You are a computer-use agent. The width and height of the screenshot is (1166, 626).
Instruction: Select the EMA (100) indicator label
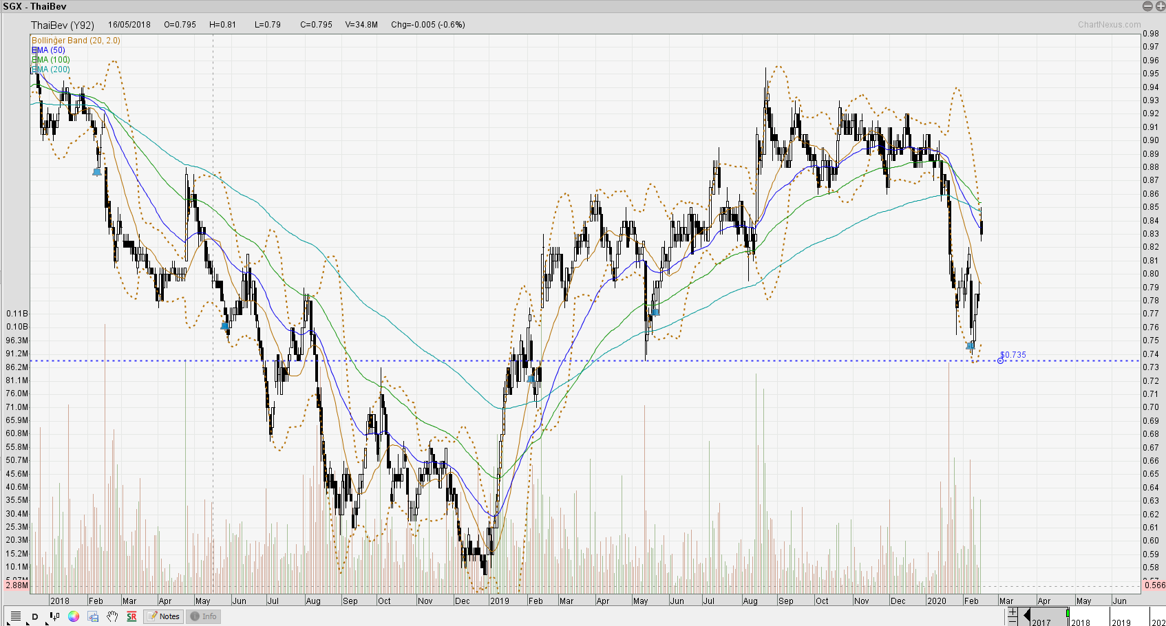[52, 60]
